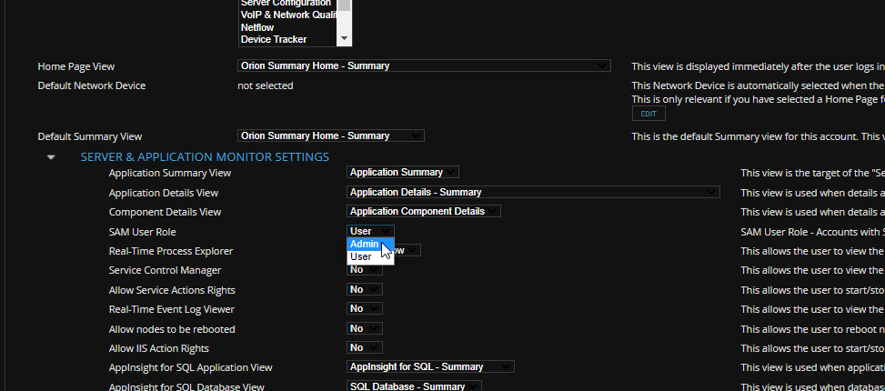Click EDIT button for Default Network Device
This screenshot has width=885, height=391.
tap(649, 114)
